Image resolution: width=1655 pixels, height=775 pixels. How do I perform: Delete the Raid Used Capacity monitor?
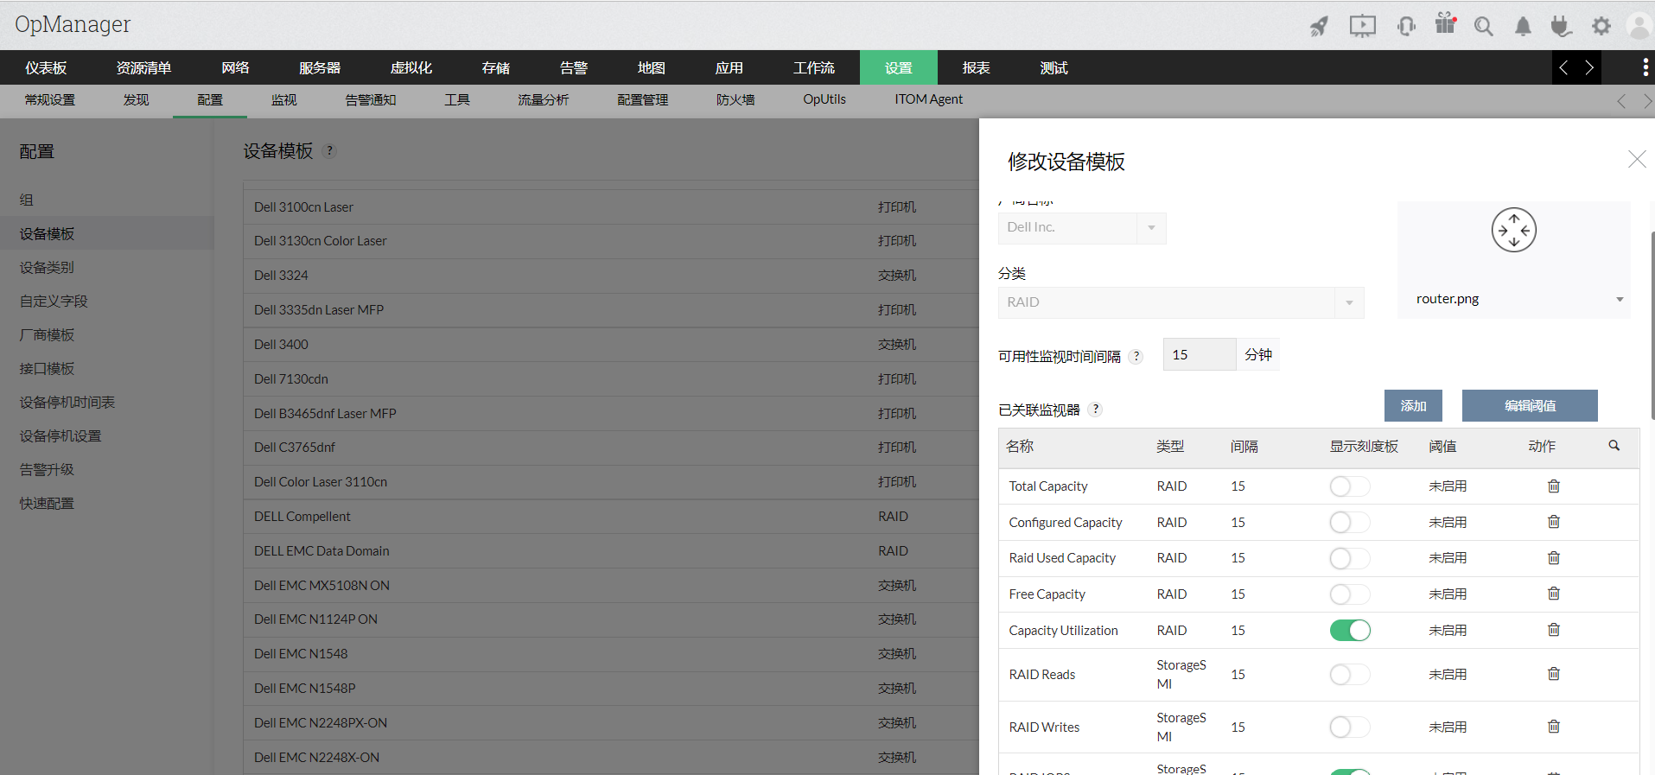(1554, 558)
